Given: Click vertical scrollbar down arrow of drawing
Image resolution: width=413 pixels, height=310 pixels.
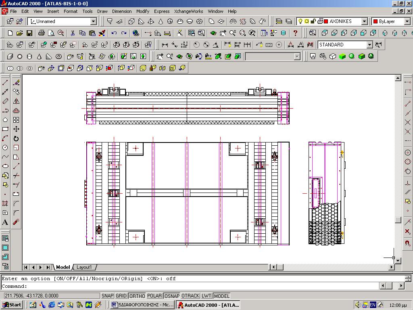Looking at the screenshot, I should coord(398,261).
